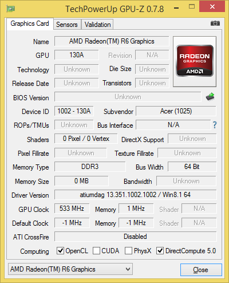The image size is (229, 283).
Task: Click the Release Date Unknown field
Action: point(77,83)
